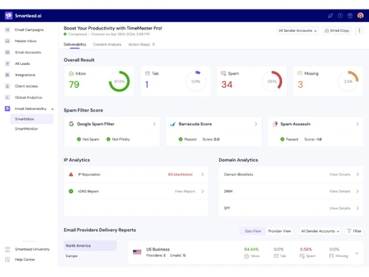This screenshot has height=277, width=369.
Task: Click the Spam icon in Overall Result
Action: click(224, 73)
